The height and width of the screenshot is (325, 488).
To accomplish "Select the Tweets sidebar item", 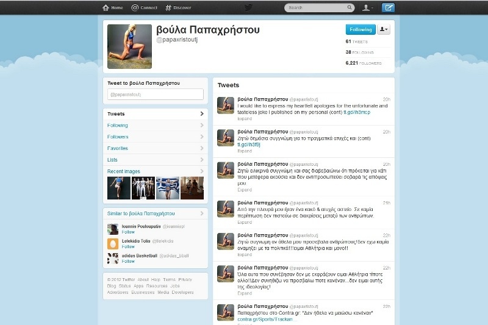I will pyautogui.click(x=156, y=114).
